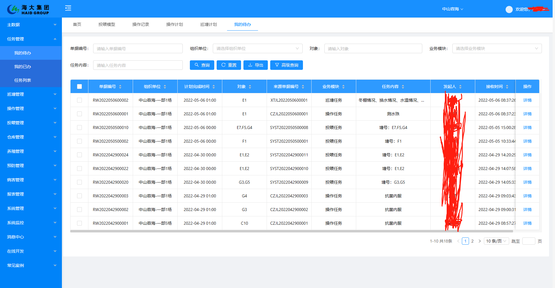Open the 组织单位 select dropdown
The image size is (555, 288).
(x=257, y=48)
